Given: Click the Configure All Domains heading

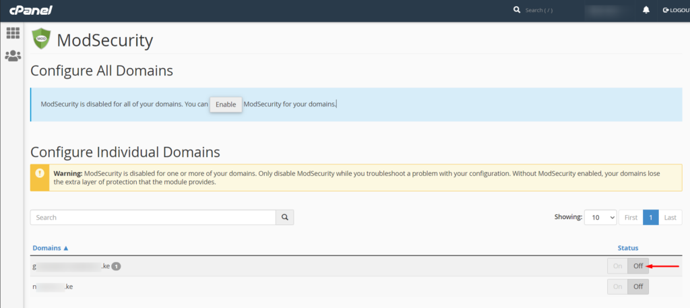Looking at the screenshot, I should click(x=102, y=71).
